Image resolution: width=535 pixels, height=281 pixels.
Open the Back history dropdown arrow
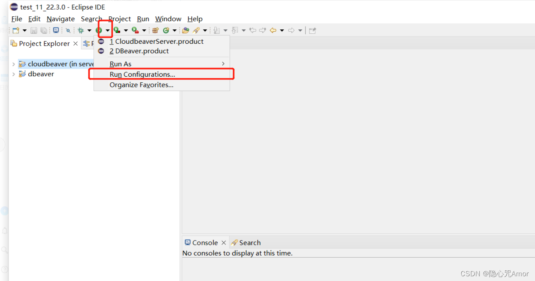[282, 30]
